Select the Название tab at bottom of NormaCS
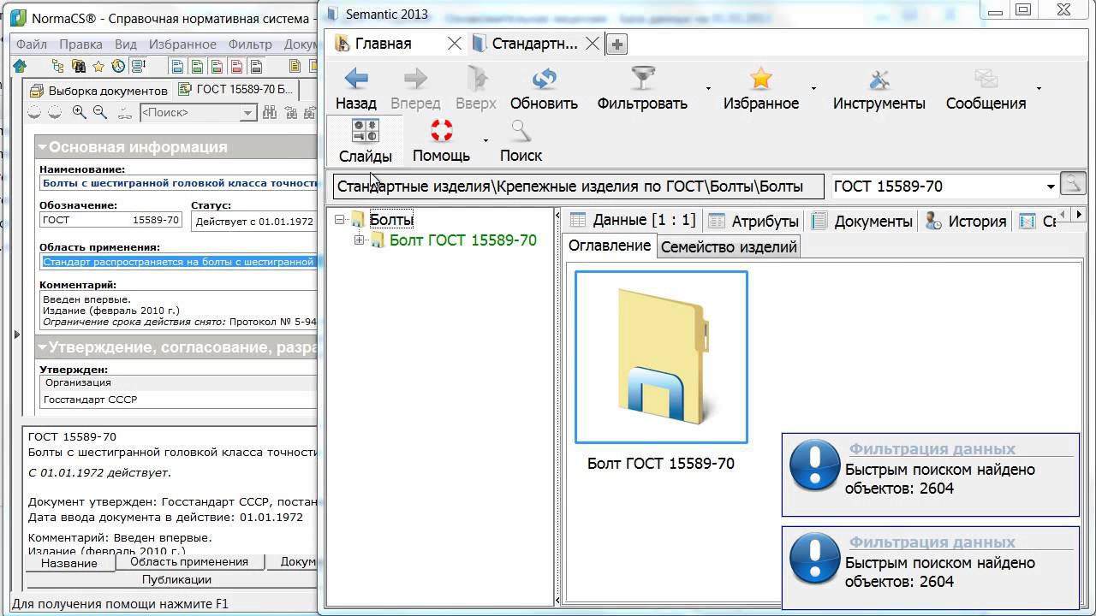Viewport: 1096px width, 616px height. pyautogui.click(x=69, y=563)
